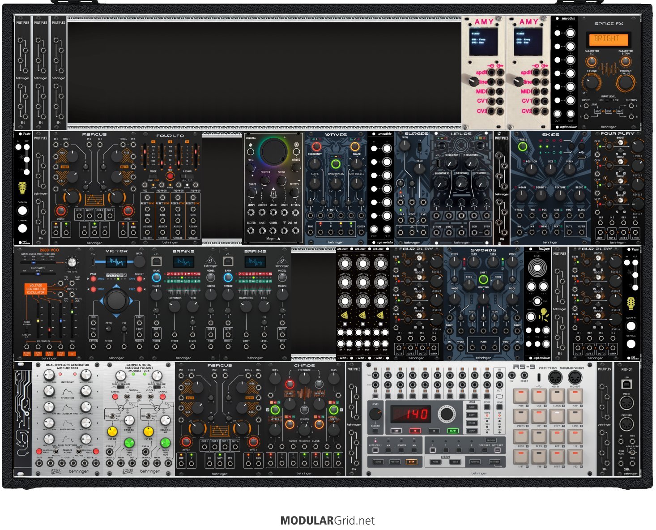Click the red Frequency knob on Waves
Viewport: 656px width, 530px height.
pos(317,147)
